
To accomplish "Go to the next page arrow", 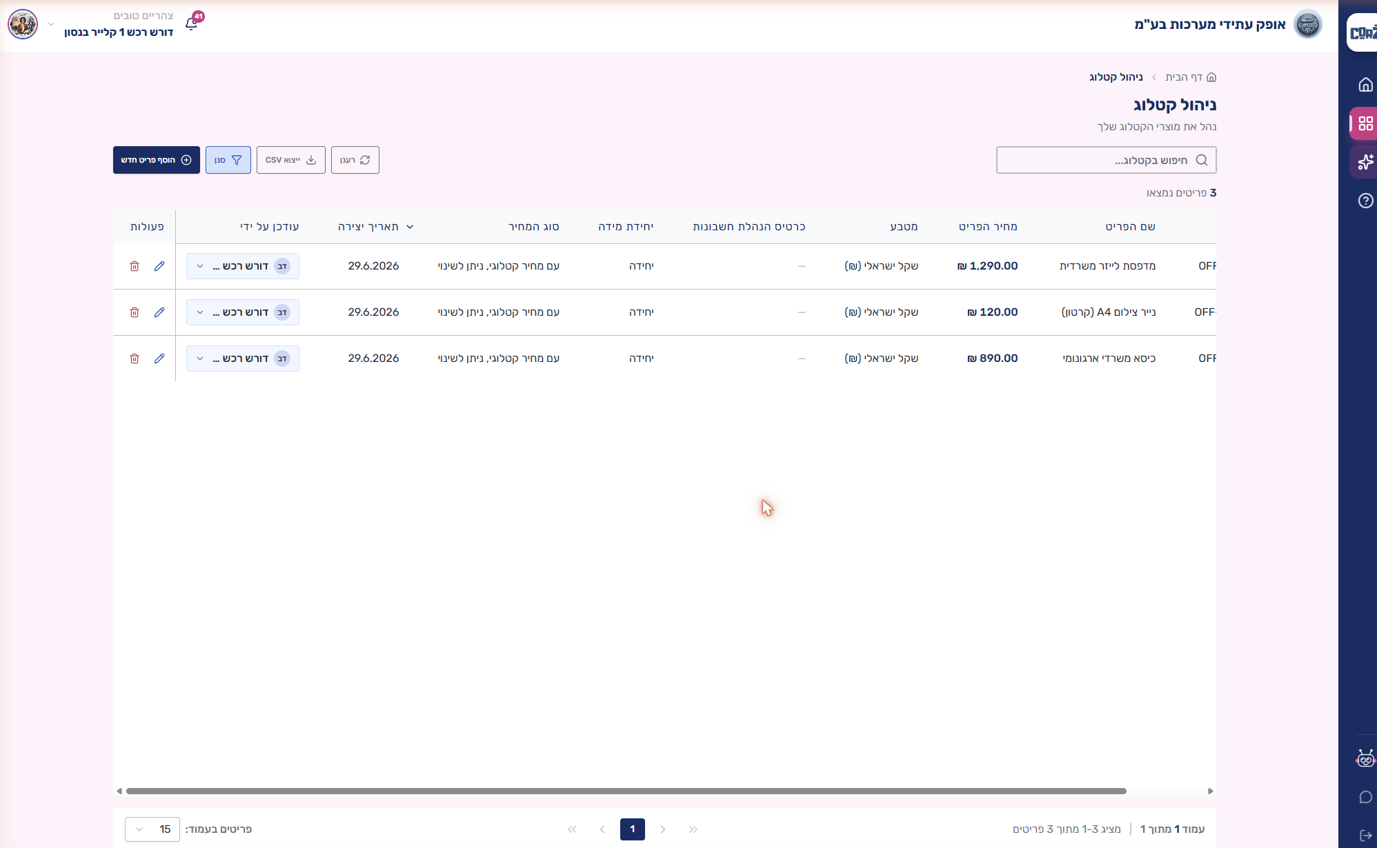I will pyautogui.click(x=602, y=829).
